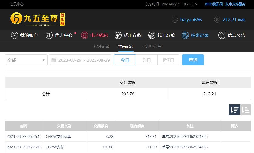Click the 现有额度 table column header

(137, 126)
